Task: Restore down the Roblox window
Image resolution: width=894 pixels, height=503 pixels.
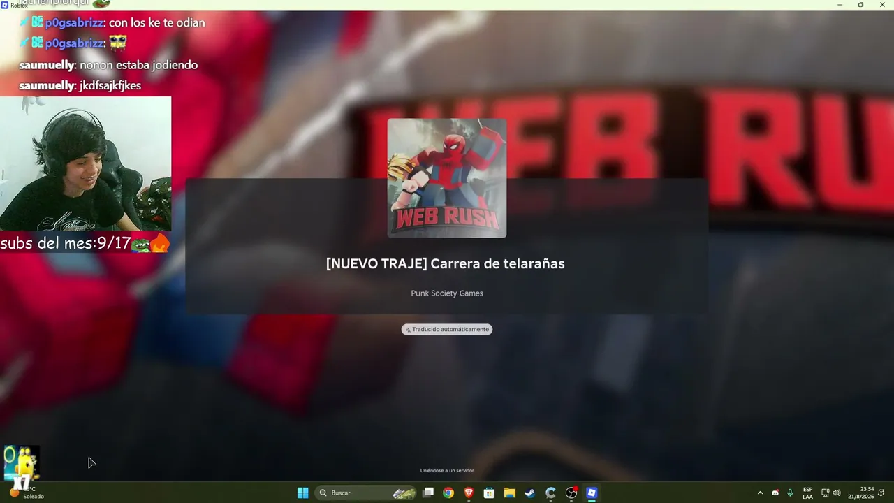Action: (860, 5)
